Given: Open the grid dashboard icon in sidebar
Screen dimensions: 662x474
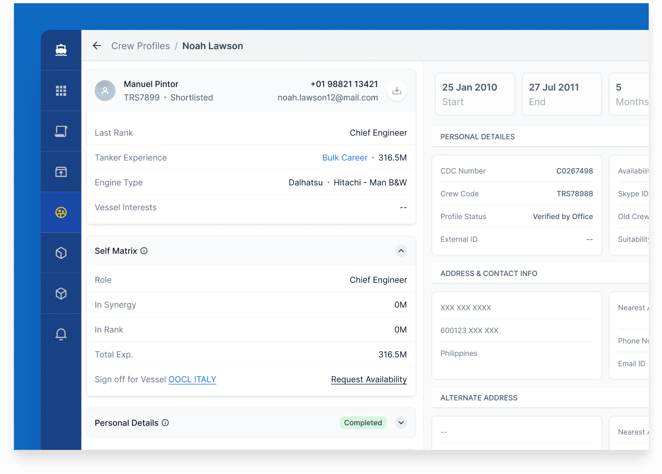Looking at the screenshot, I should pyautogui.click(x=61, y=91).
